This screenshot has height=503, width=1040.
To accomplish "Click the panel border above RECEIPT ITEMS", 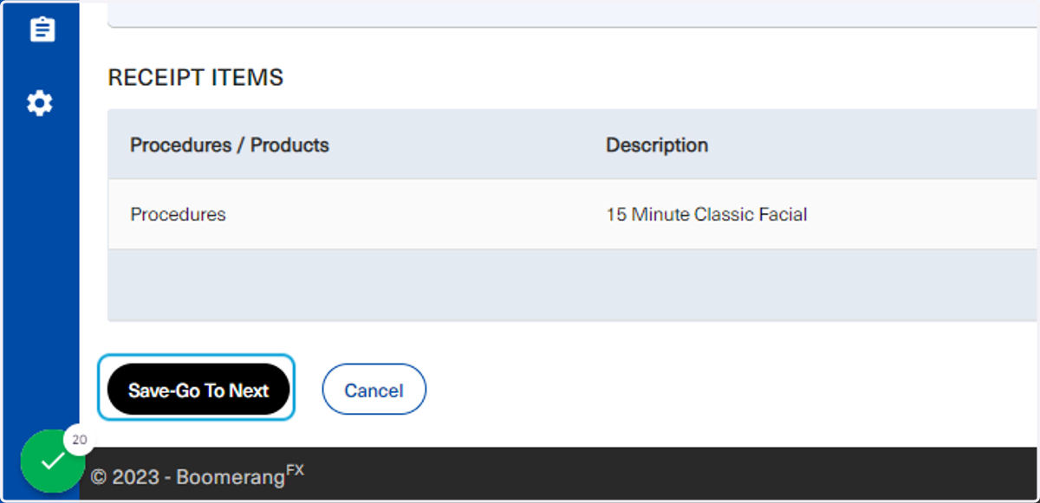I will pos(573,27).
